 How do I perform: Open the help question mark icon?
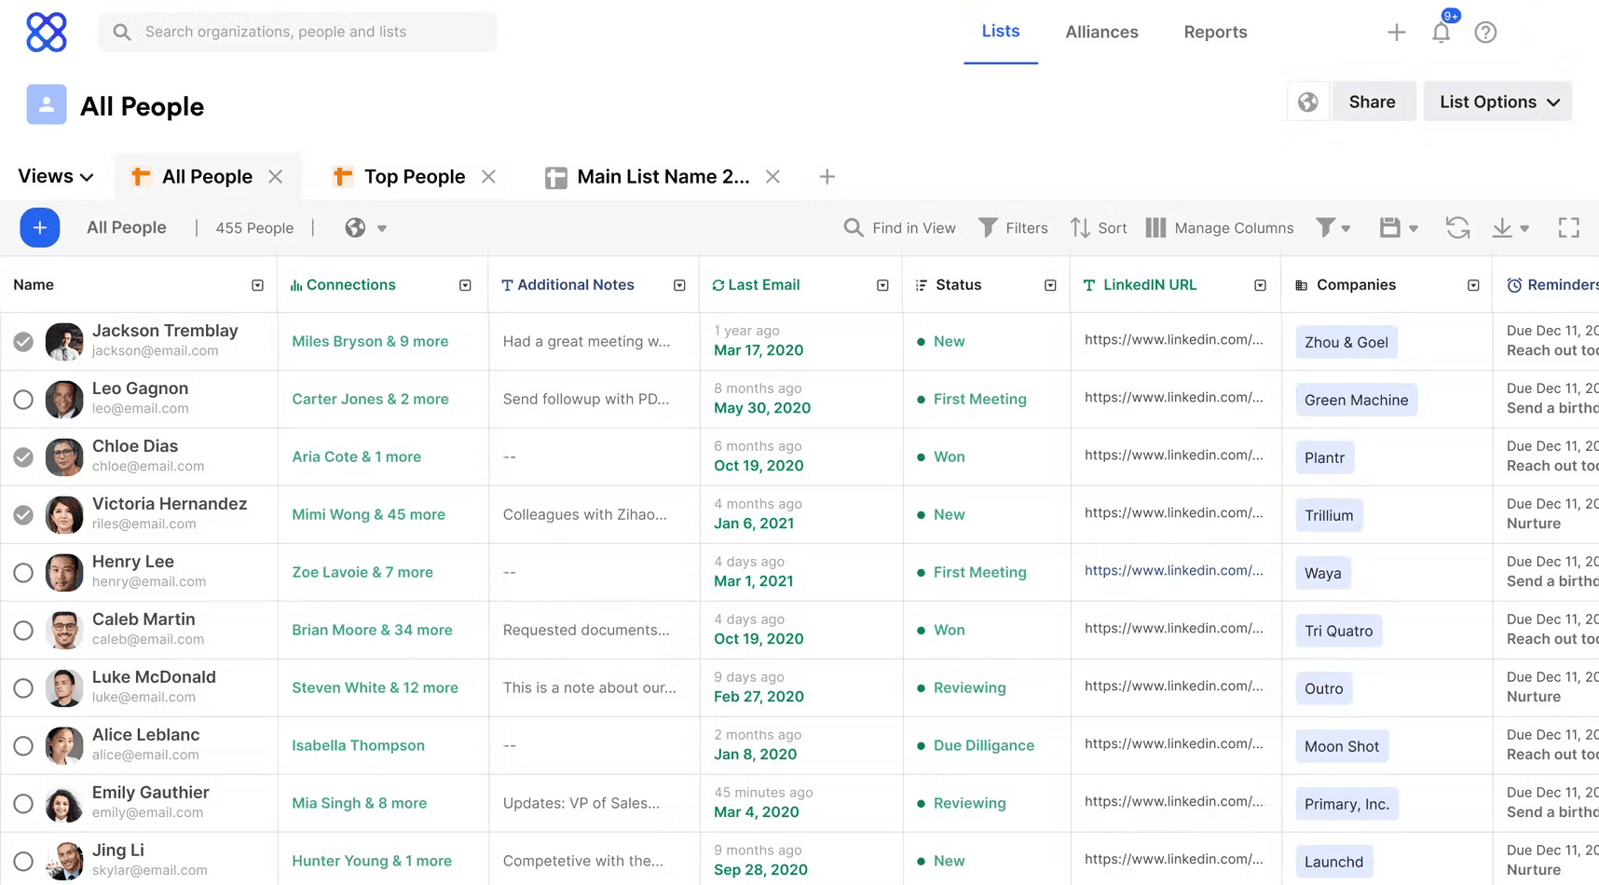pyautogui.click(x=1485, y=33)
